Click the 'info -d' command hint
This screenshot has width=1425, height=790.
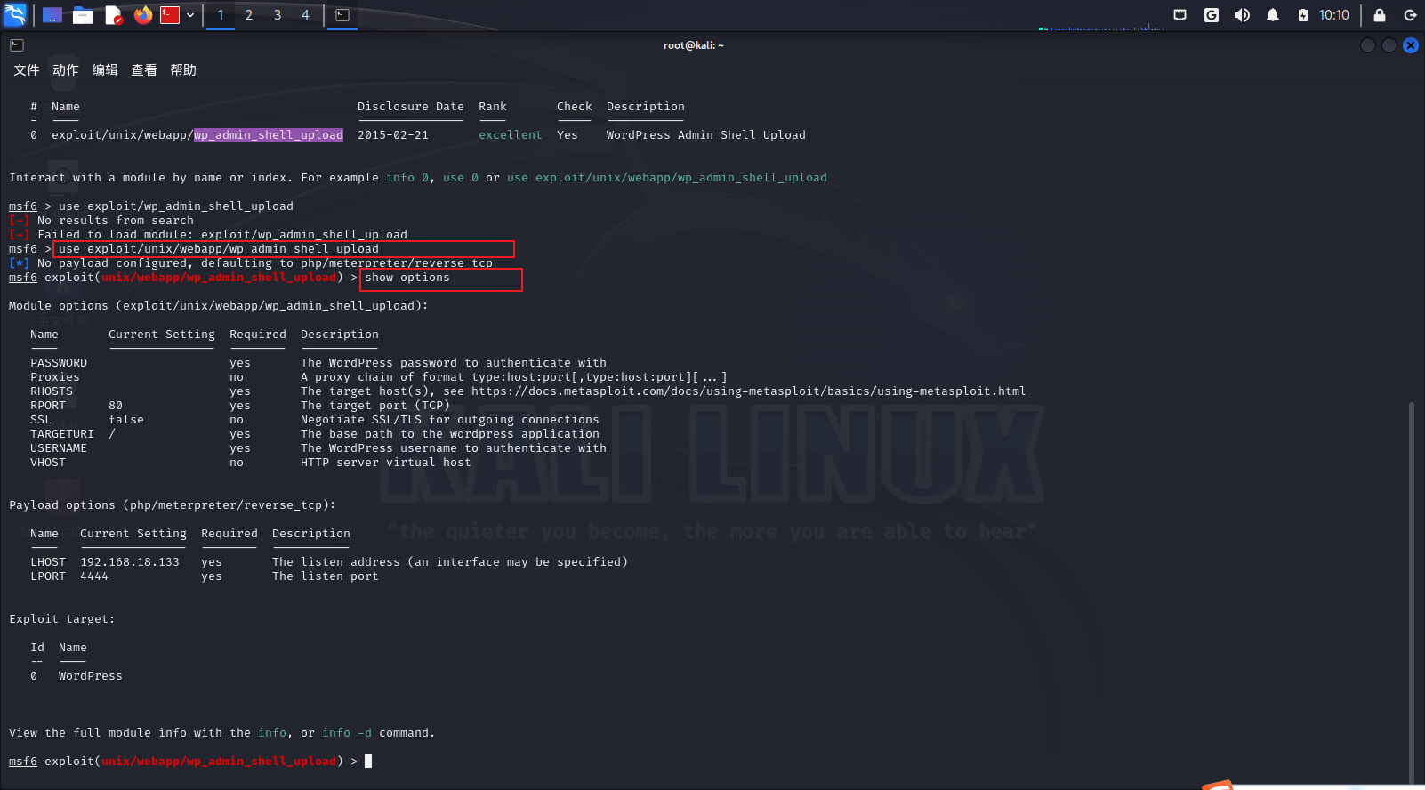coord(347,733)
